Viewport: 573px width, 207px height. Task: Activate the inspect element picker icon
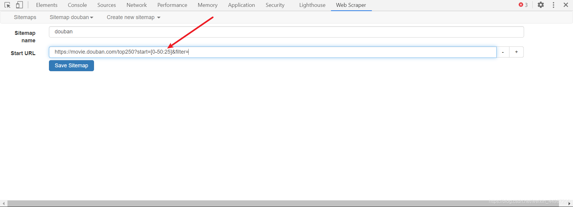pos(7,5)
